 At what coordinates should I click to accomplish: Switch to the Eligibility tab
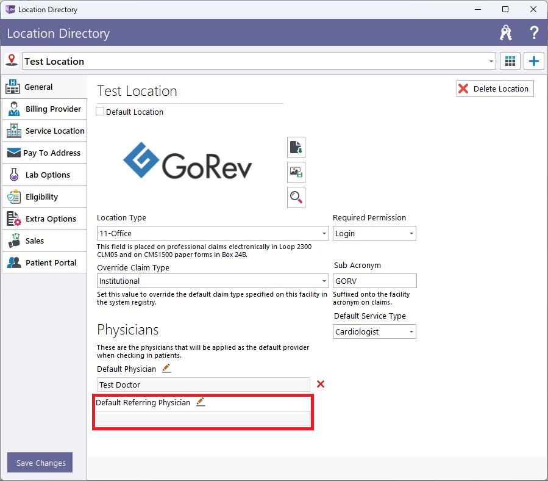[44, 197]
